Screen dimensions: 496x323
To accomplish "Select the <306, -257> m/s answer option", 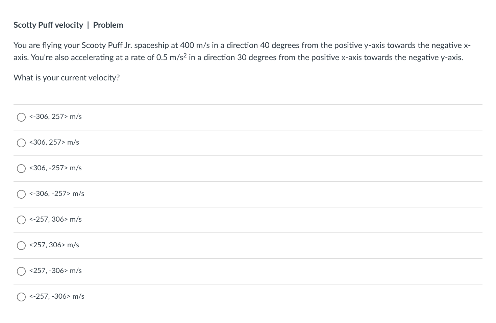I will click(21, 169).
